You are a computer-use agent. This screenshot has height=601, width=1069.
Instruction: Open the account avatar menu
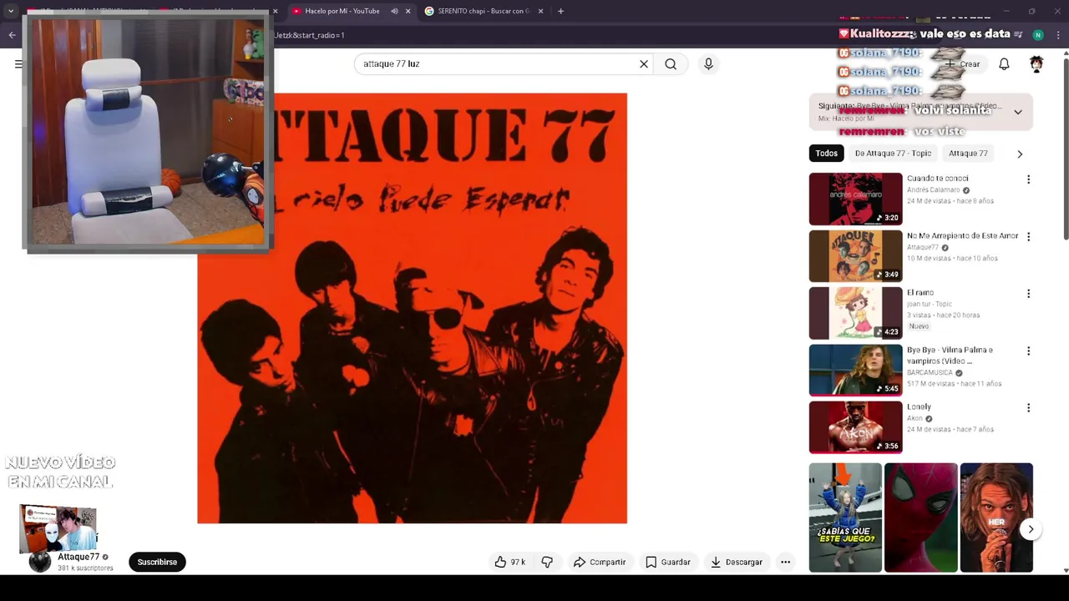point(1036,64)
